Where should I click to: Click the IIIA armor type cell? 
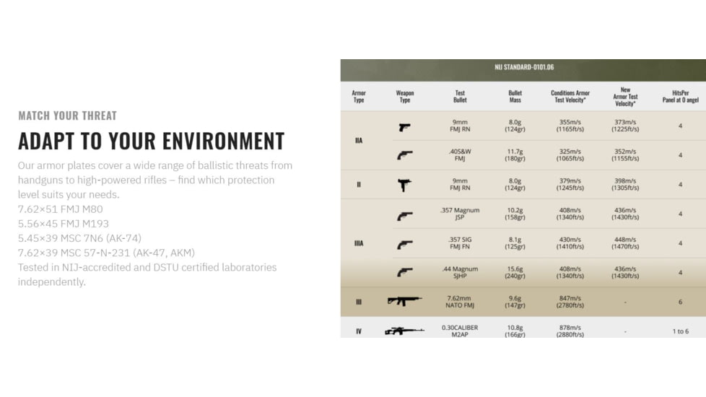pyautogui.click(x=359, y=244)
